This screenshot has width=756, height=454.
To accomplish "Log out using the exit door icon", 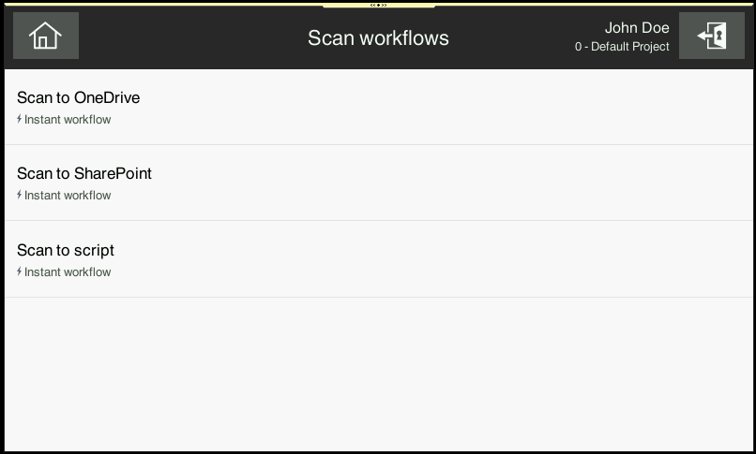I will tap(711, 37).
